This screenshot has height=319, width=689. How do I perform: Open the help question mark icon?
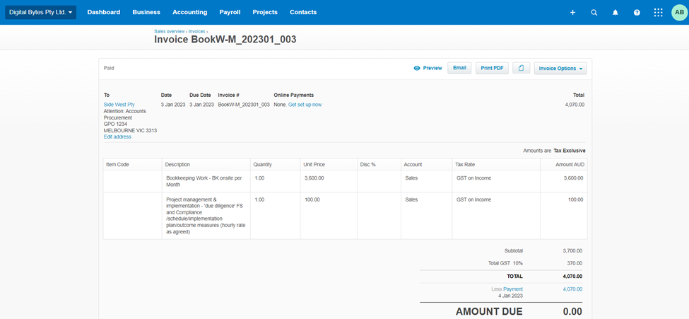[637, 12]
